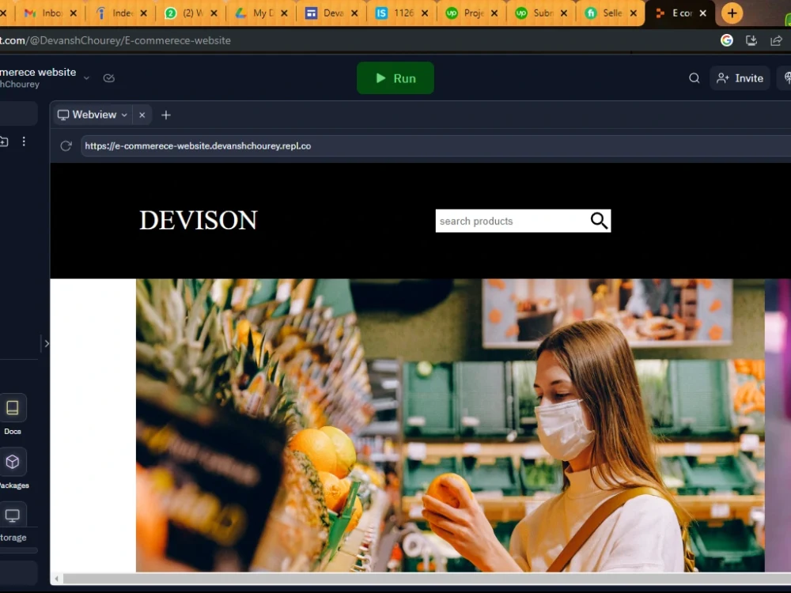Click the share page icon in address bar
The image size is (791, 593).
(777, 40)
